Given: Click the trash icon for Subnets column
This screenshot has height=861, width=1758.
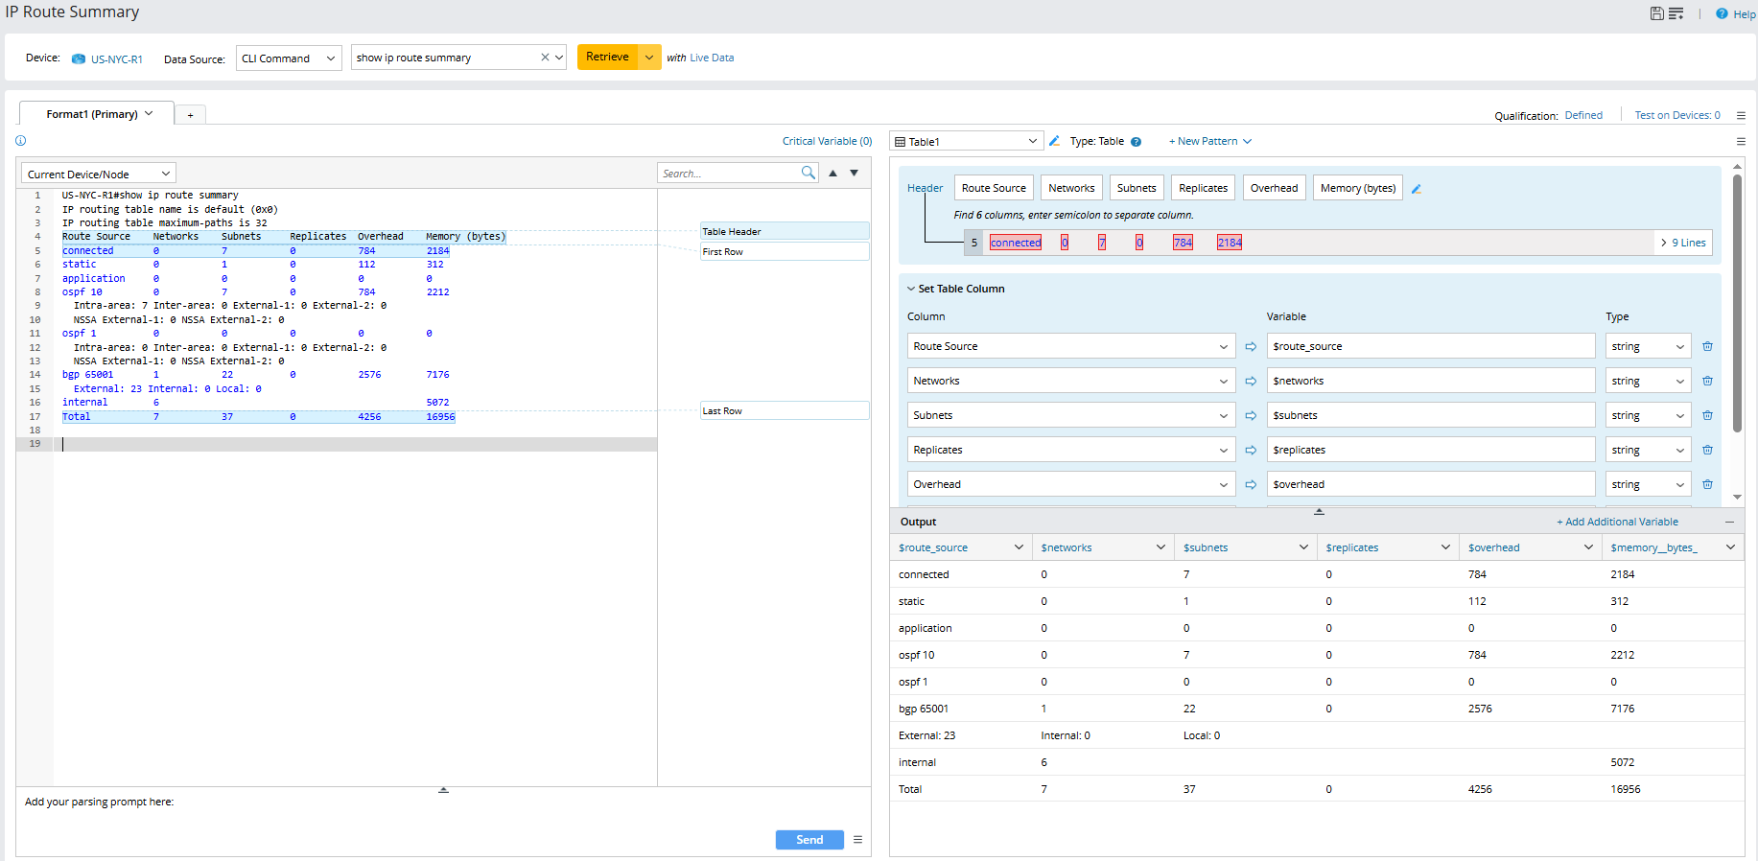Looking at the screenshot, I should point(1707,415).
